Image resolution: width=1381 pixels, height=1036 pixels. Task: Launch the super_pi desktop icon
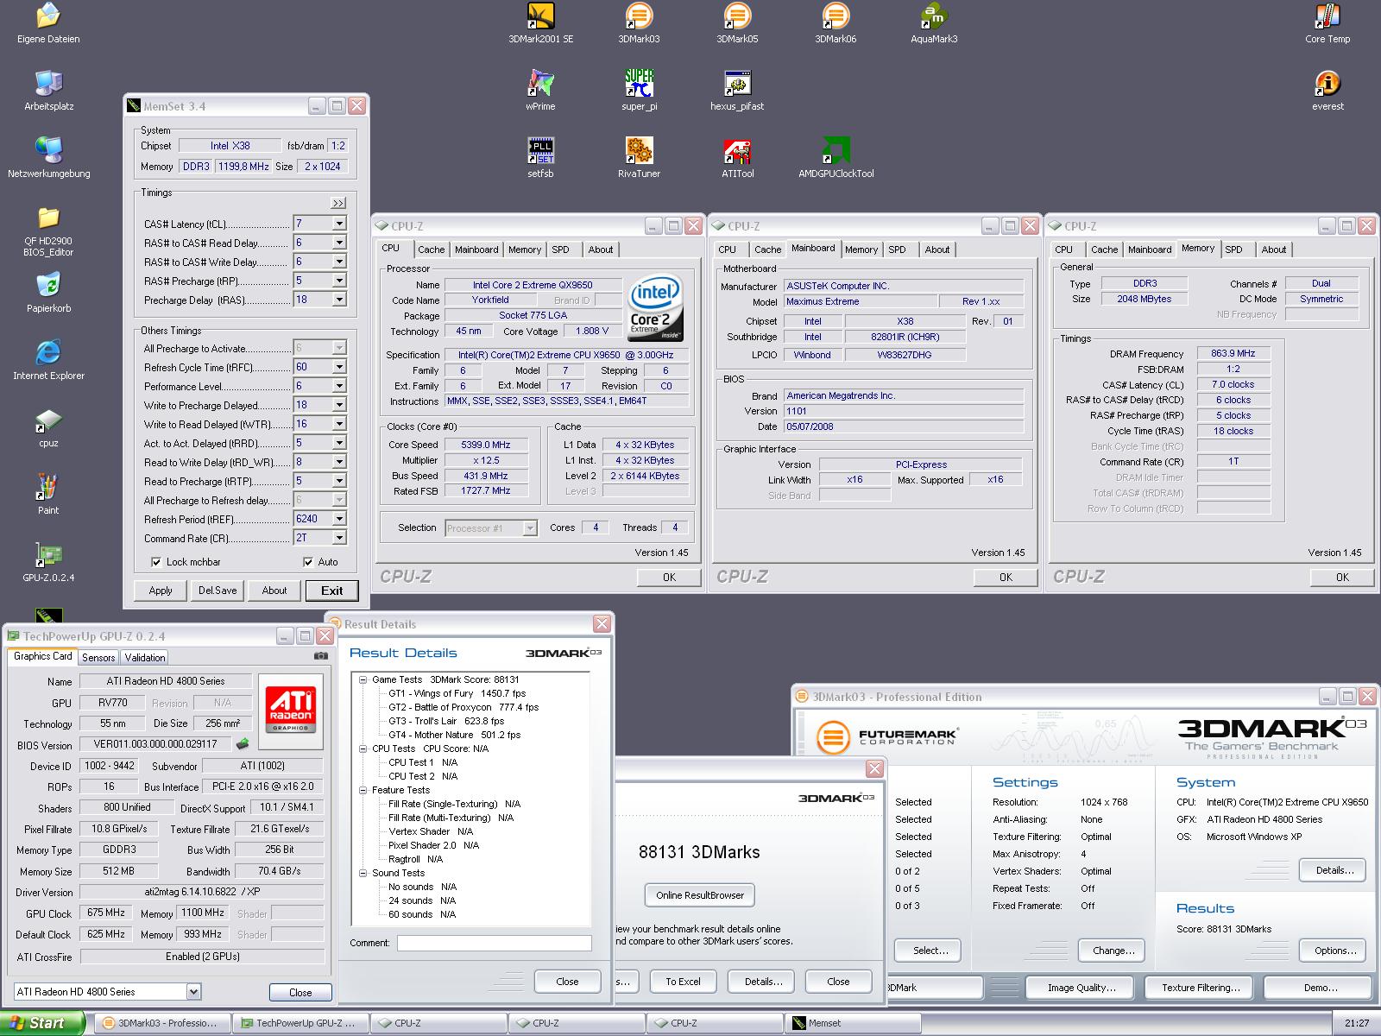[x=639, y=84]
